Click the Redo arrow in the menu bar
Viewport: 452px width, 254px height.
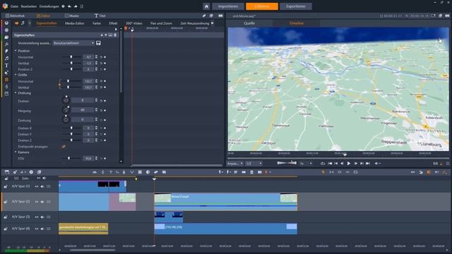point(76,6)
